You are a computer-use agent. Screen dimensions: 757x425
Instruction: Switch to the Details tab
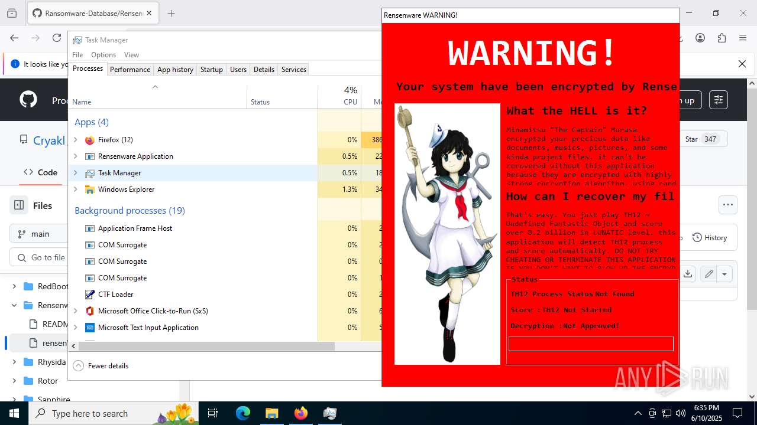[264, 69]
